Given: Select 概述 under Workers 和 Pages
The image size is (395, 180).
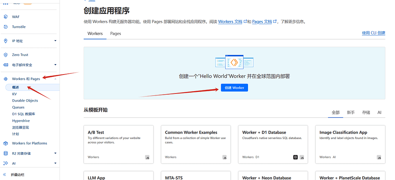Looking at the screenshot, I should tap(32, 87).
